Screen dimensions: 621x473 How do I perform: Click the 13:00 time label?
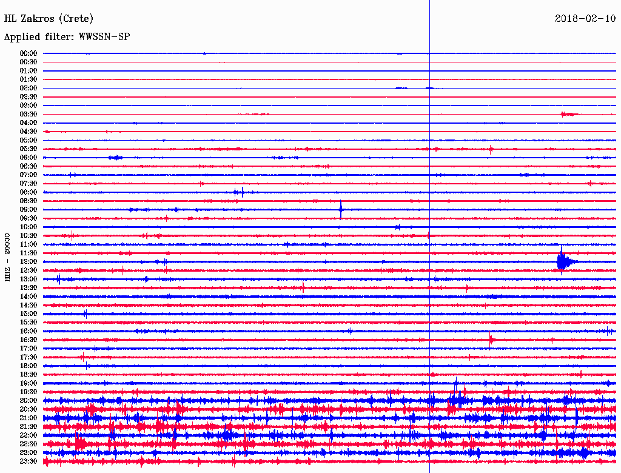point(29,279)
